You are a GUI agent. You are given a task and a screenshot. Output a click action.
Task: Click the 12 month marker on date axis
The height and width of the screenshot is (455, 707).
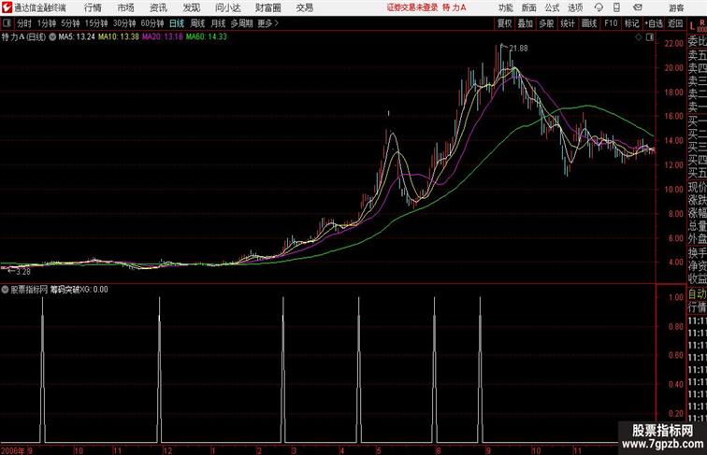tap(167, 450)
